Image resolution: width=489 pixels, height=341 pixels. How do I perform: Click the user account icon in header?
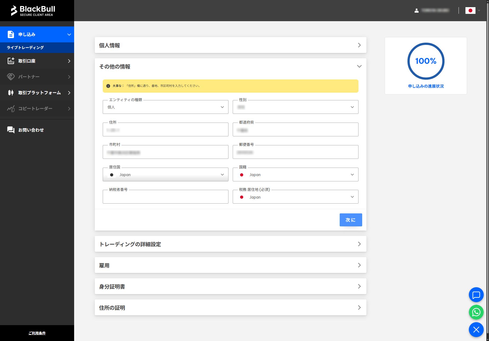click(x=416, y=11)
